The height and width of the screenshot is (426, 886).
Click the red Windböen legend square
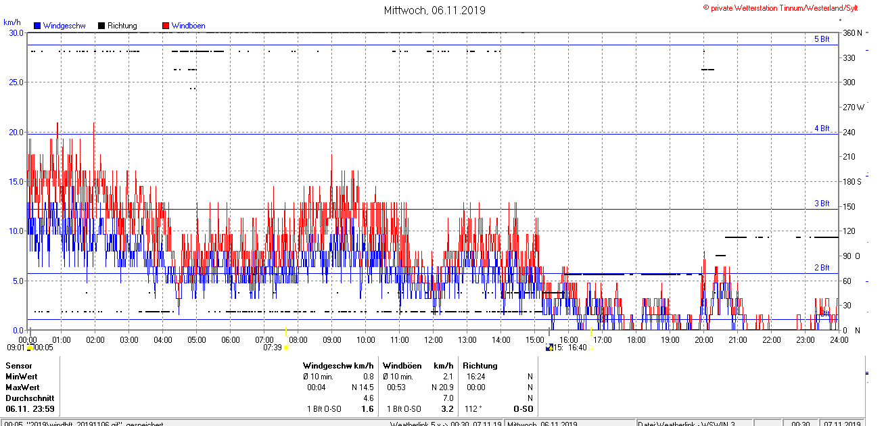(166, 26)
